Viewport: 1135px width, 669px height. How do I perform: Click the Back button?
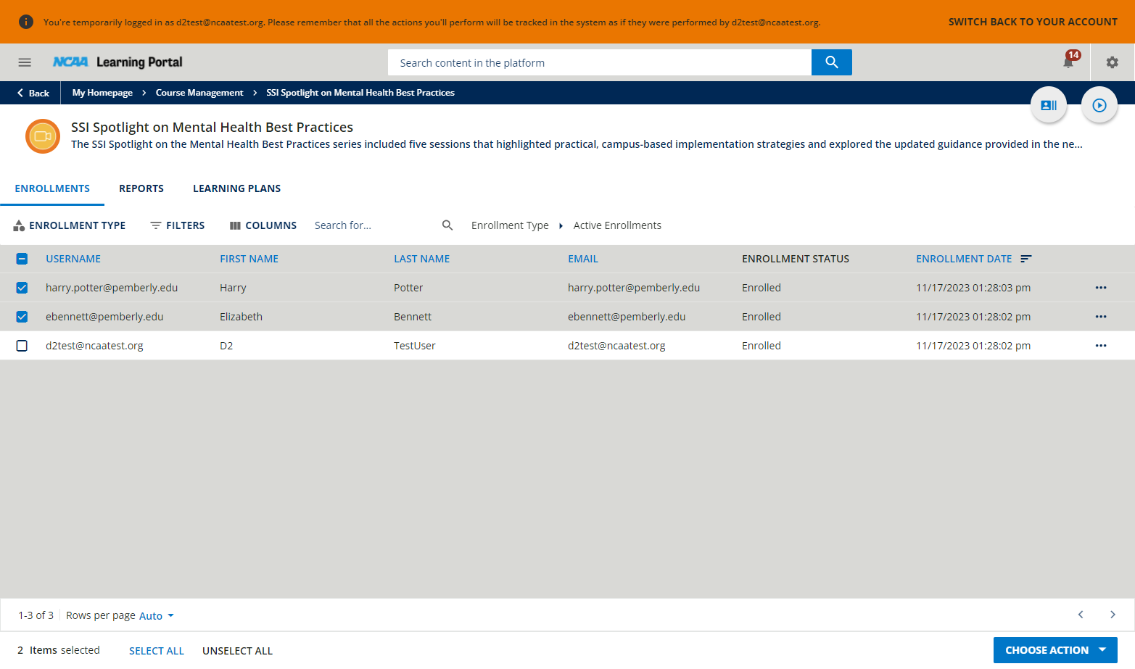[x=33, y=93]
